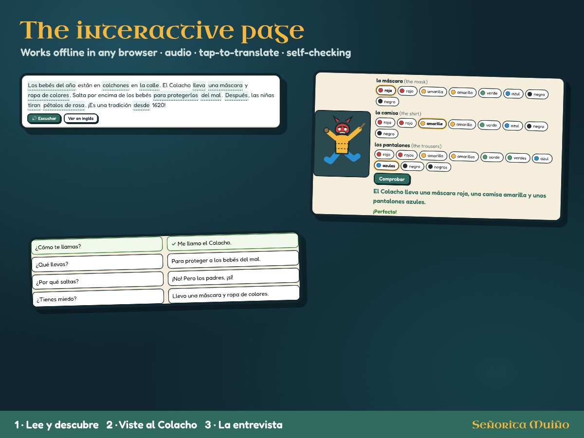This screenshot has width=584, height=438.
Task: Tap the highlighted phrase 'la calle'
Action: [x=149, y=85]
